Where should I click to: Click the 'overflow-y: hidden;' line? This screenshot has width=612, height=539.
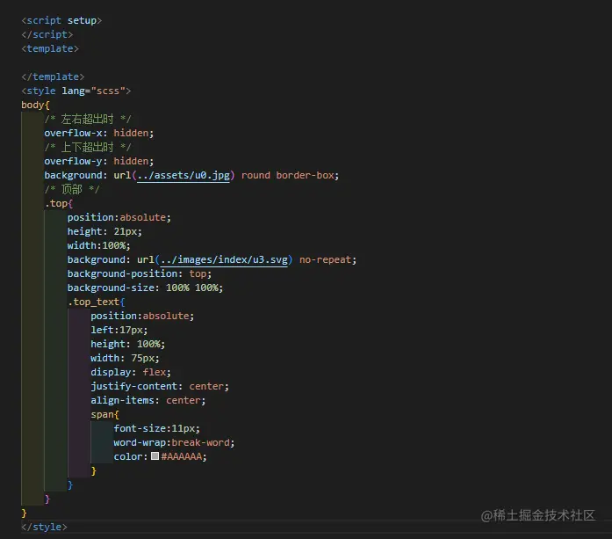point(99,161)
